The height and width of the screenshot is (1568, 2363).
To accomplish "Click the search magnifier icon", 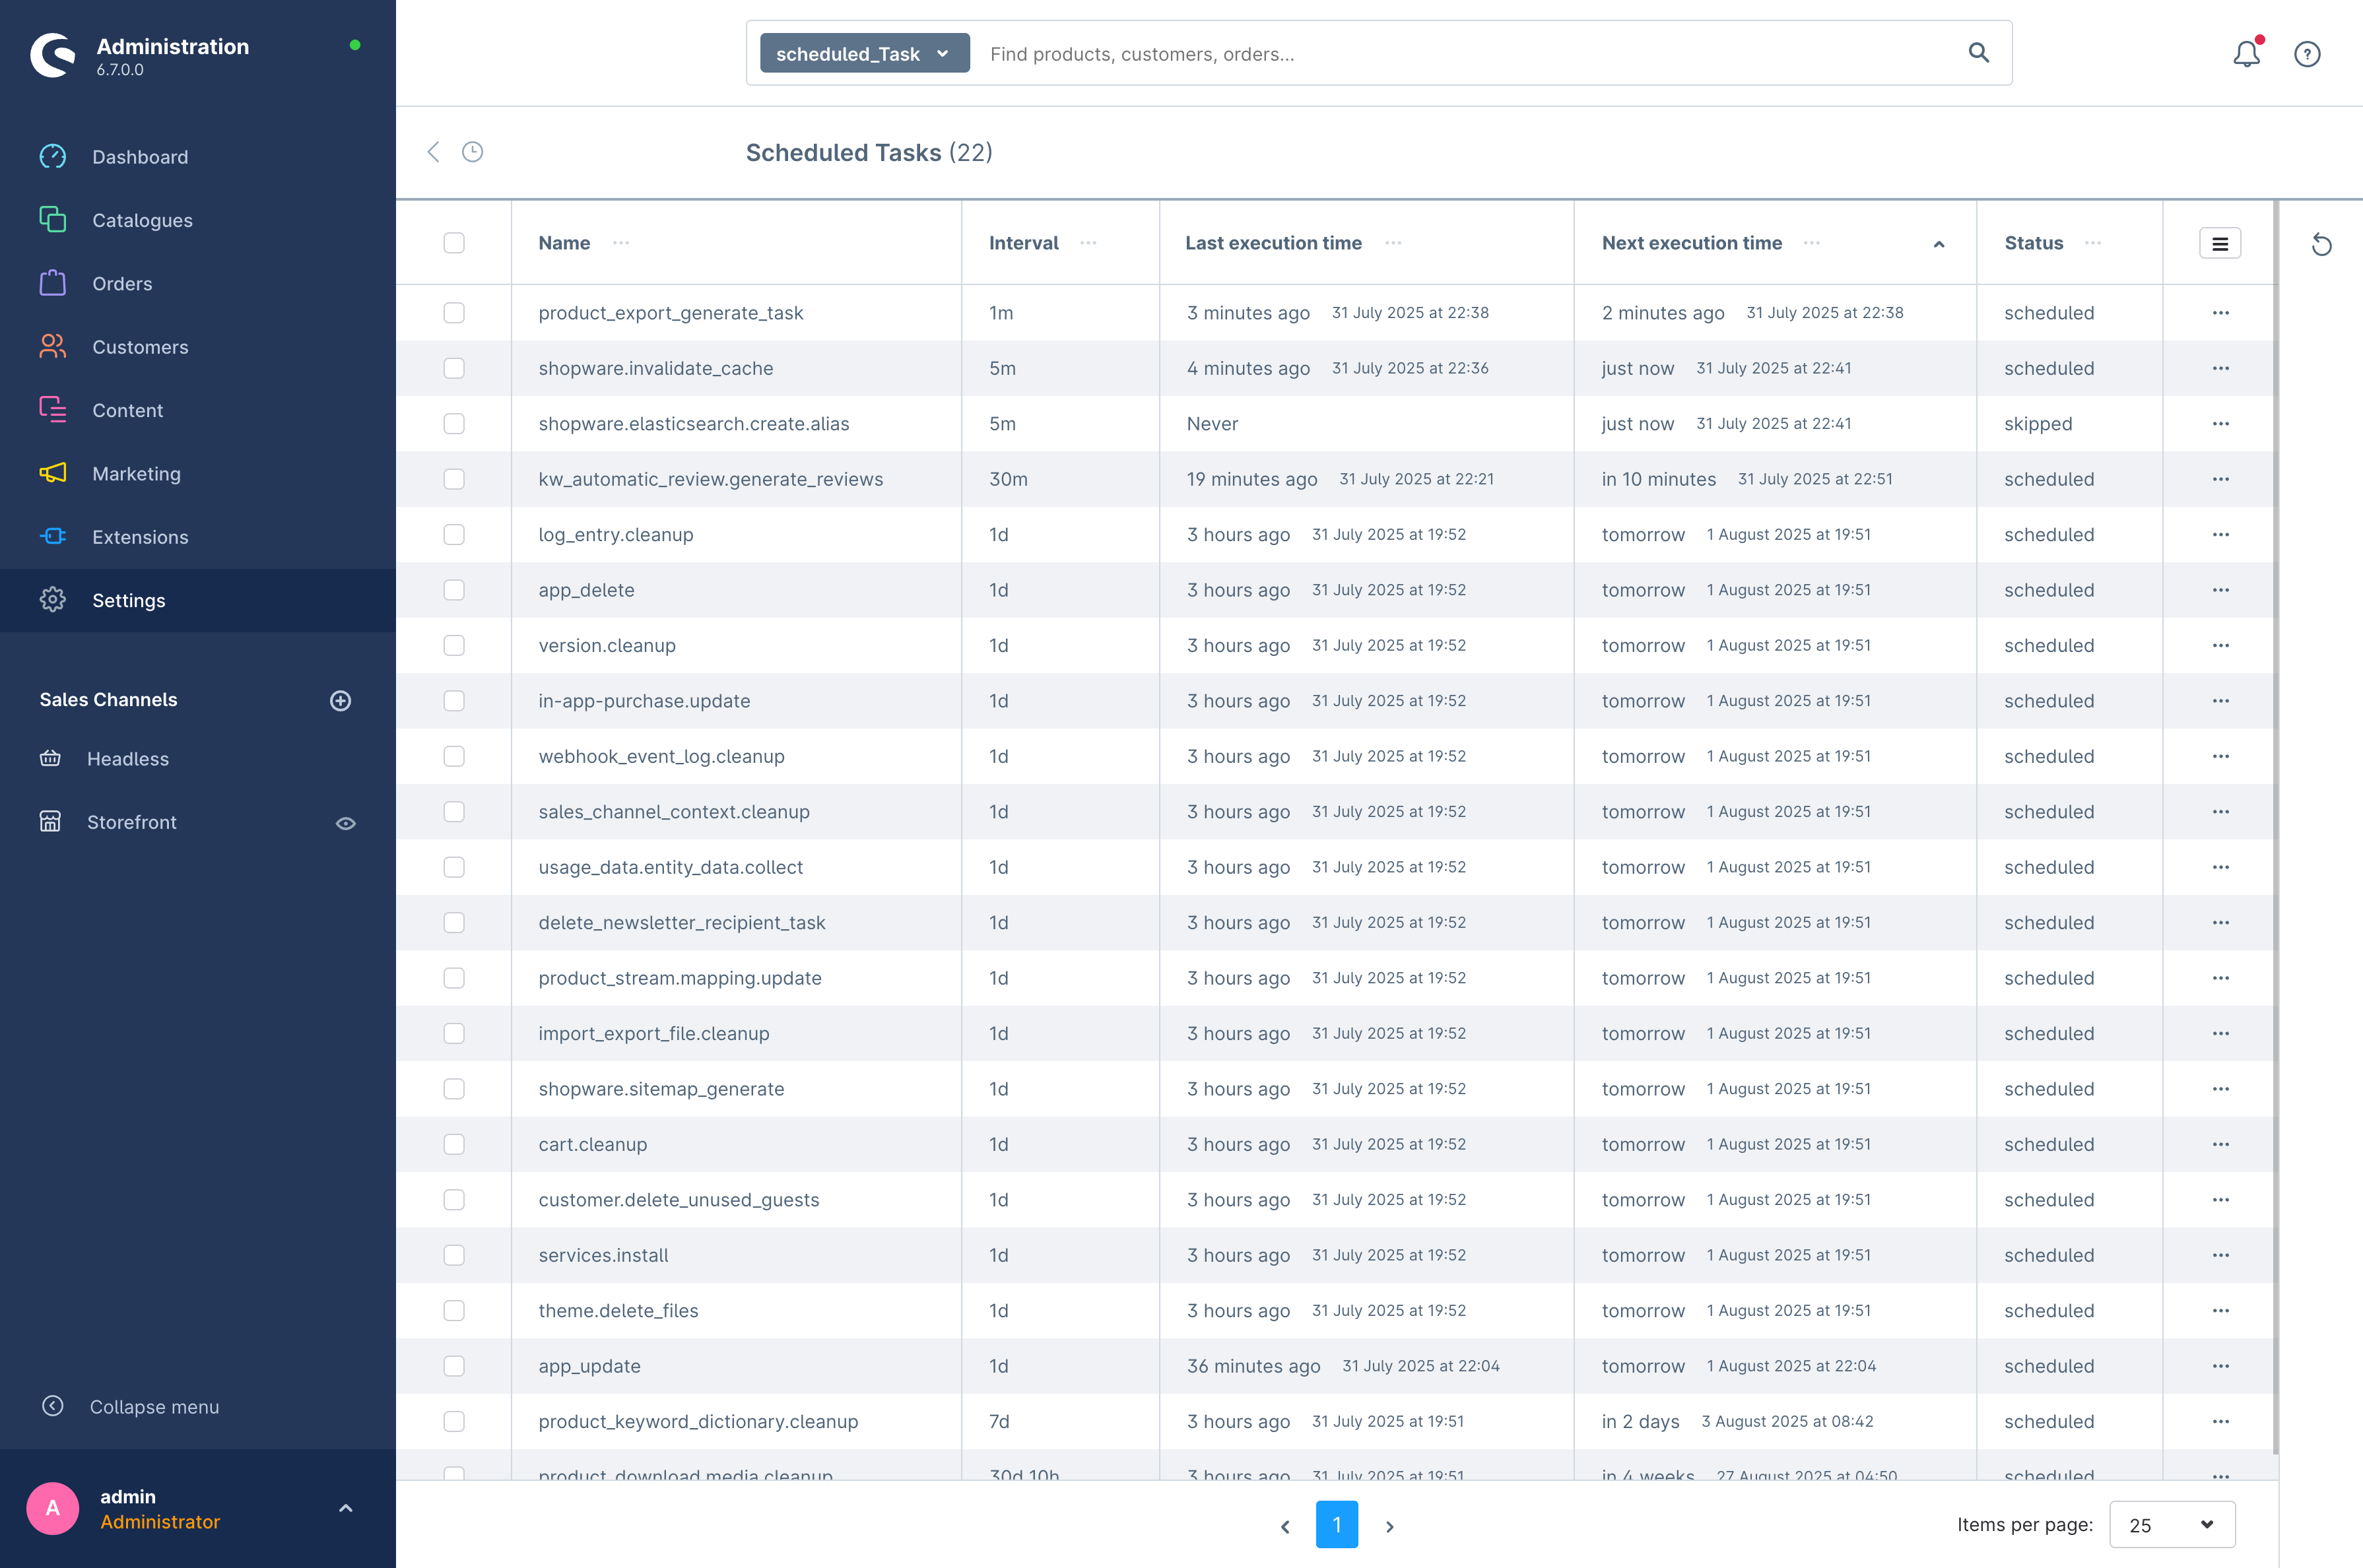I will [1977, 53].
